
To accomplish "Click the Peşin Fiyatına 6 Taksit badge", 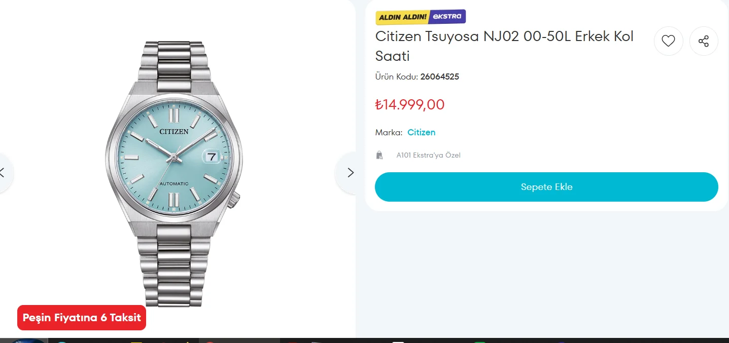I will tap(82, 318).
